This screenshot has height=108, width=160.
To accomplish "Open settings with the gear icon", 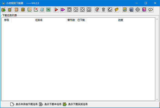I will click(x=137, y=10).
